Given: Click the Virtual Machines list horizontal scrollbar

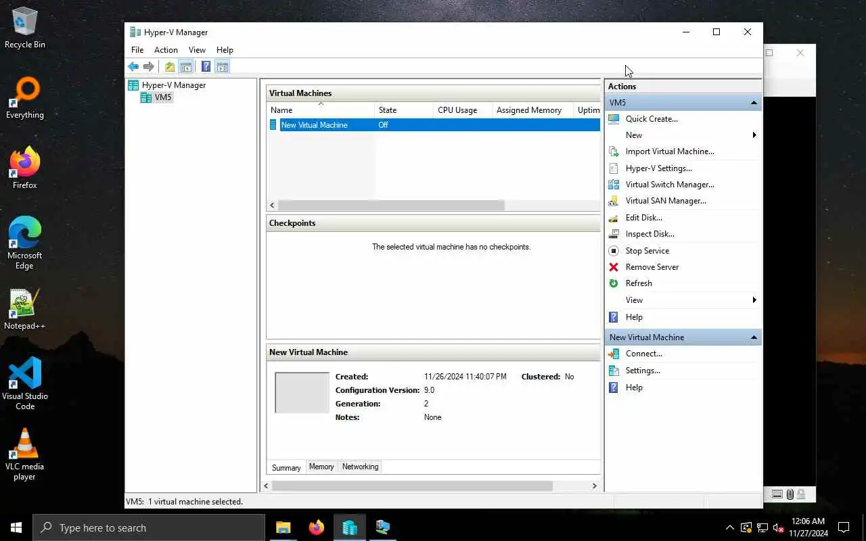Looking at the screenshot, I should tap(391, 205).
